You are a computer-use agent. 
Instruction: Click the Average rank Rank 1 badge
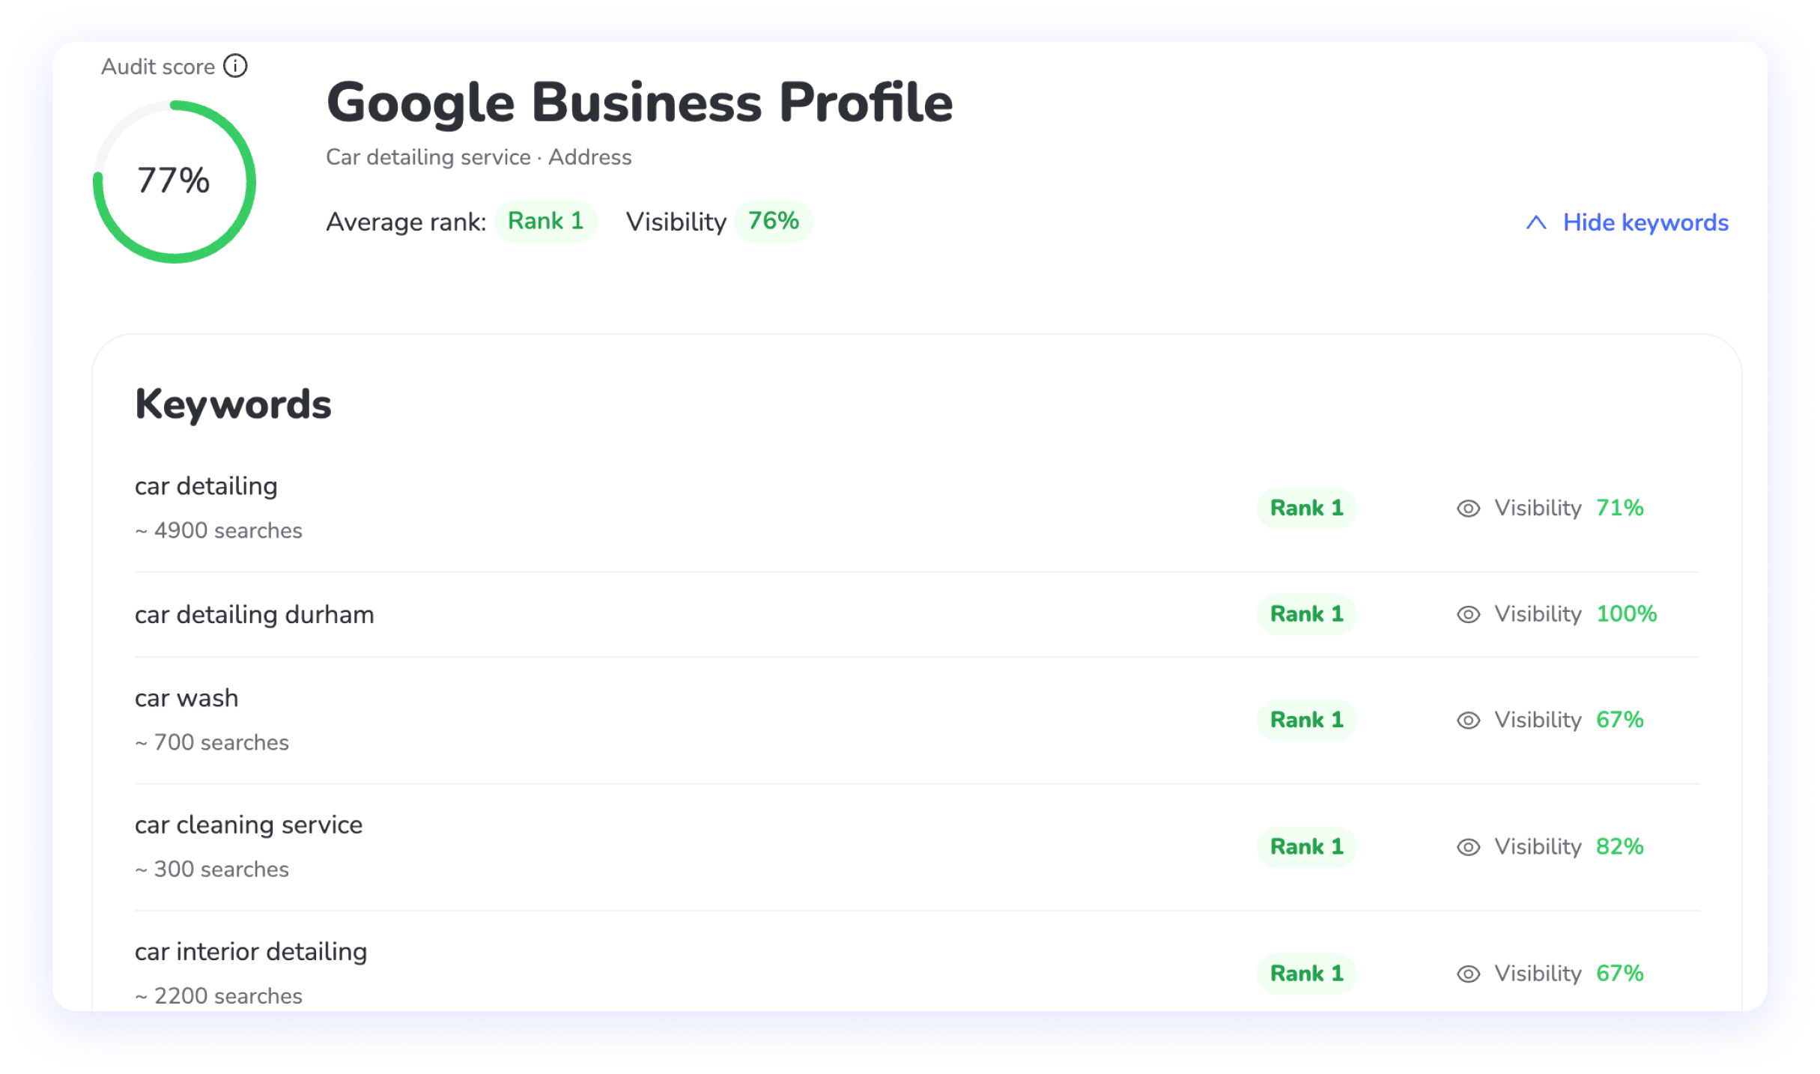coord(545,221)
